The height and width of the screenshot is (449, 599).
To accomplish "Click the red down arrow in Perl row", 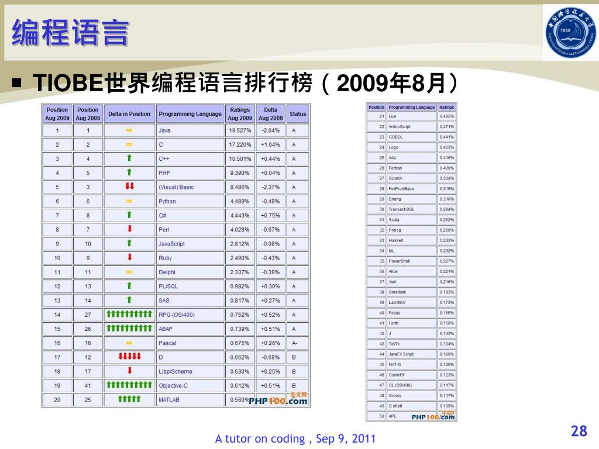I will pyautogui.click(x=129, y=229).
